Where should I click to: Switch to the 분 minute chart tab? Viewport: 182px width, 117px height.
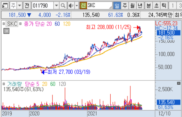point(149,5)
